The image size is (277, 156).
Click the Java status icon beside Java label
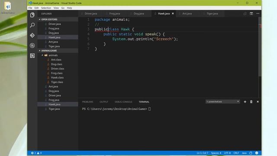point(251,153)
